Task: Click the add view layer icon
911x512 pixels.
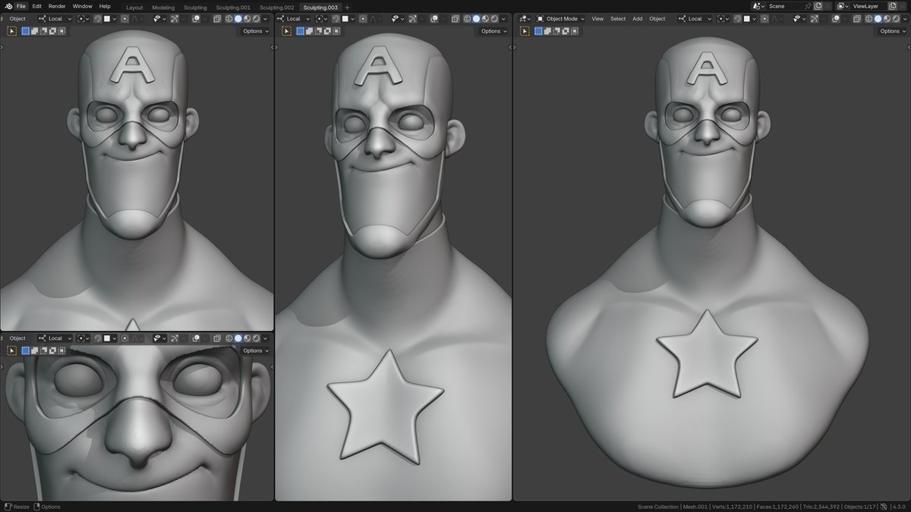Action: (892, 6)
